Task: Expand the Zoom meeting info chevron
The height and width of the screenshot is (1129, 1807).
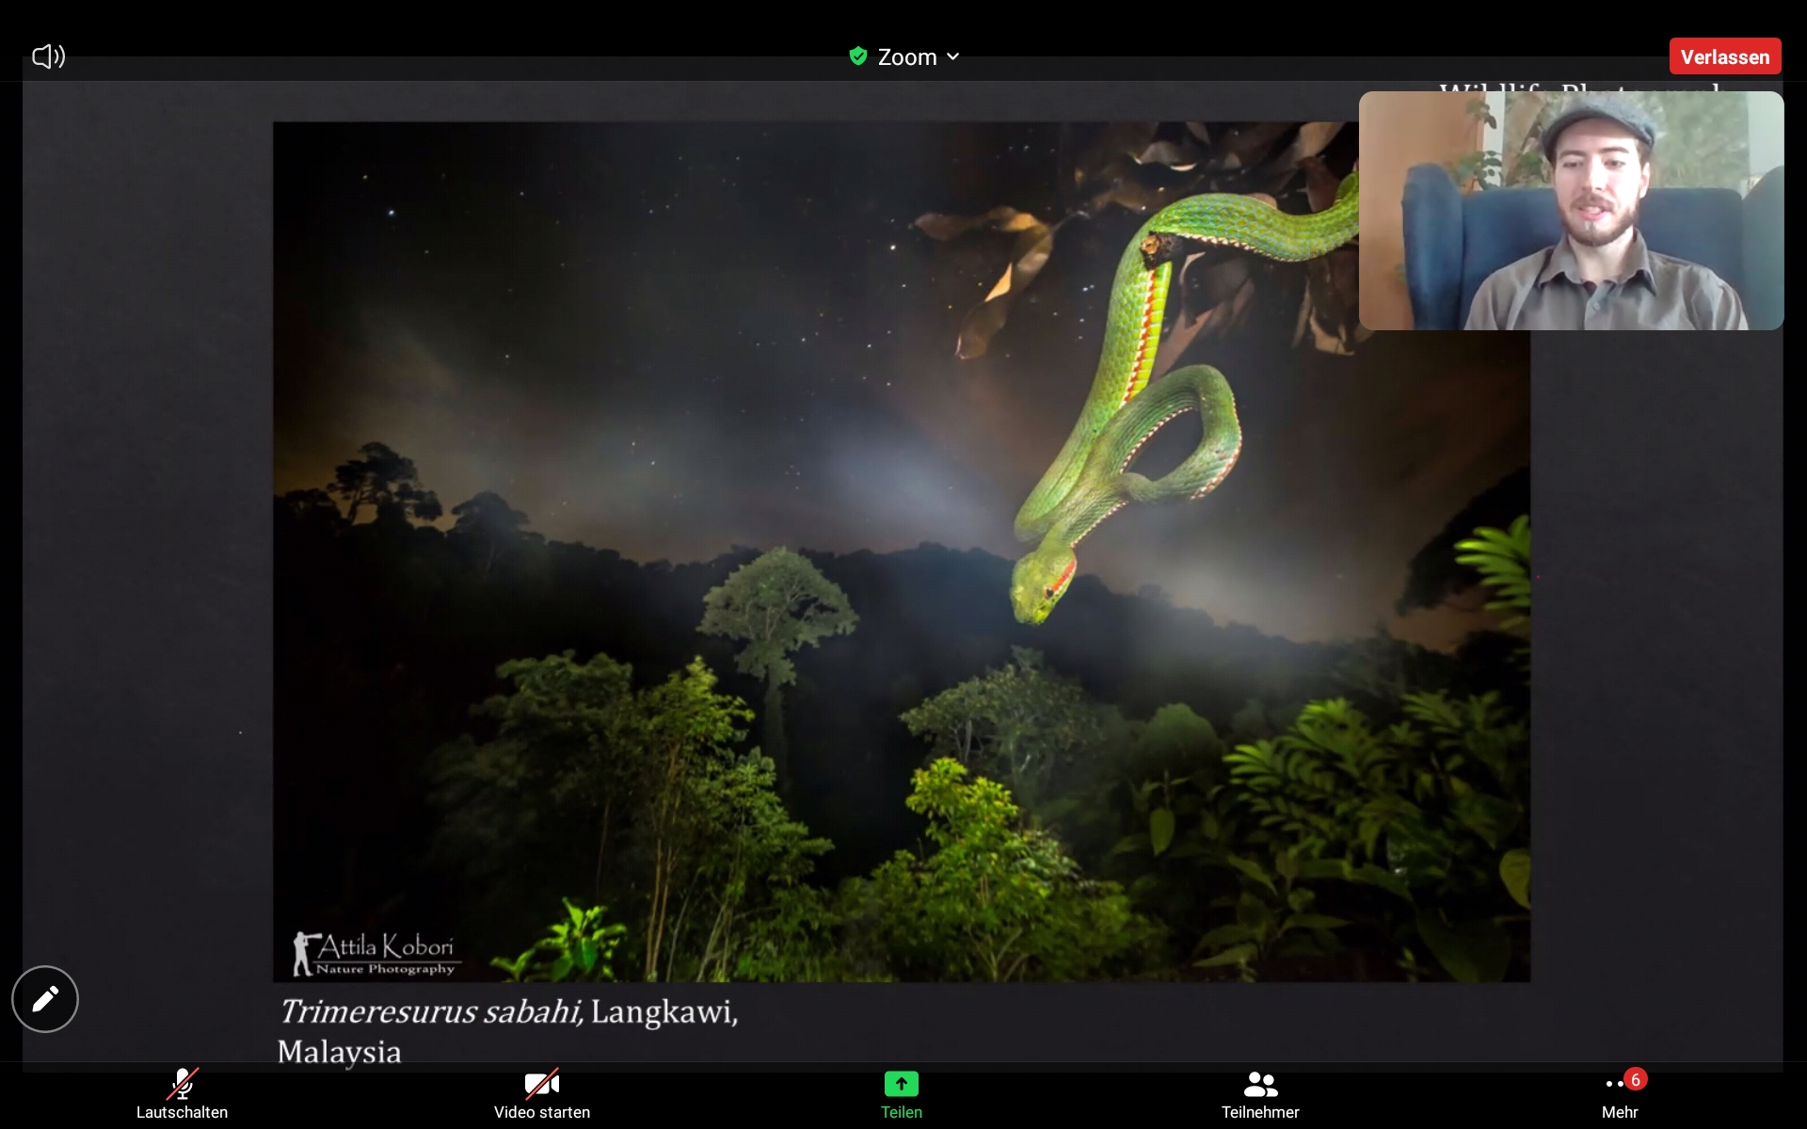Action: click(x=953, y=56)
